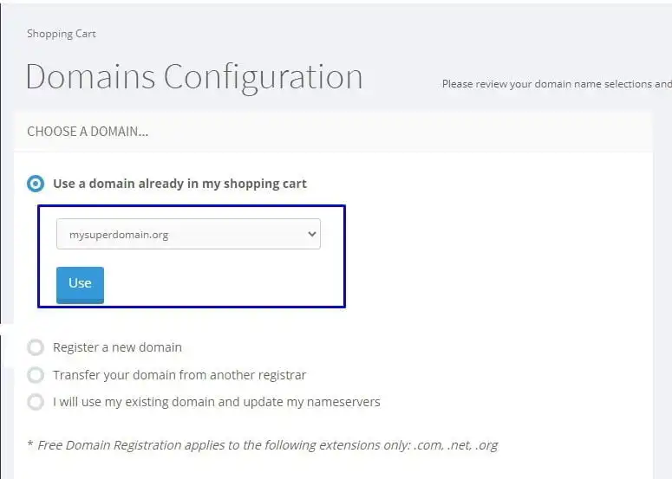Screen dimensions: 672x479
Task: Click the chevron arrow on the domain select box
Action: 309,234
